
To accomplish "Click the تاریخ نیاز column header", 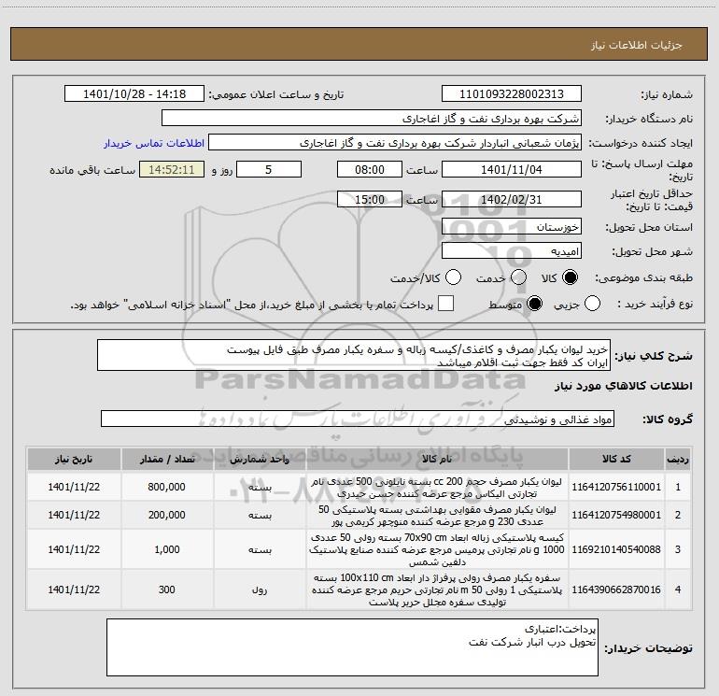I will tap(74, 460).
